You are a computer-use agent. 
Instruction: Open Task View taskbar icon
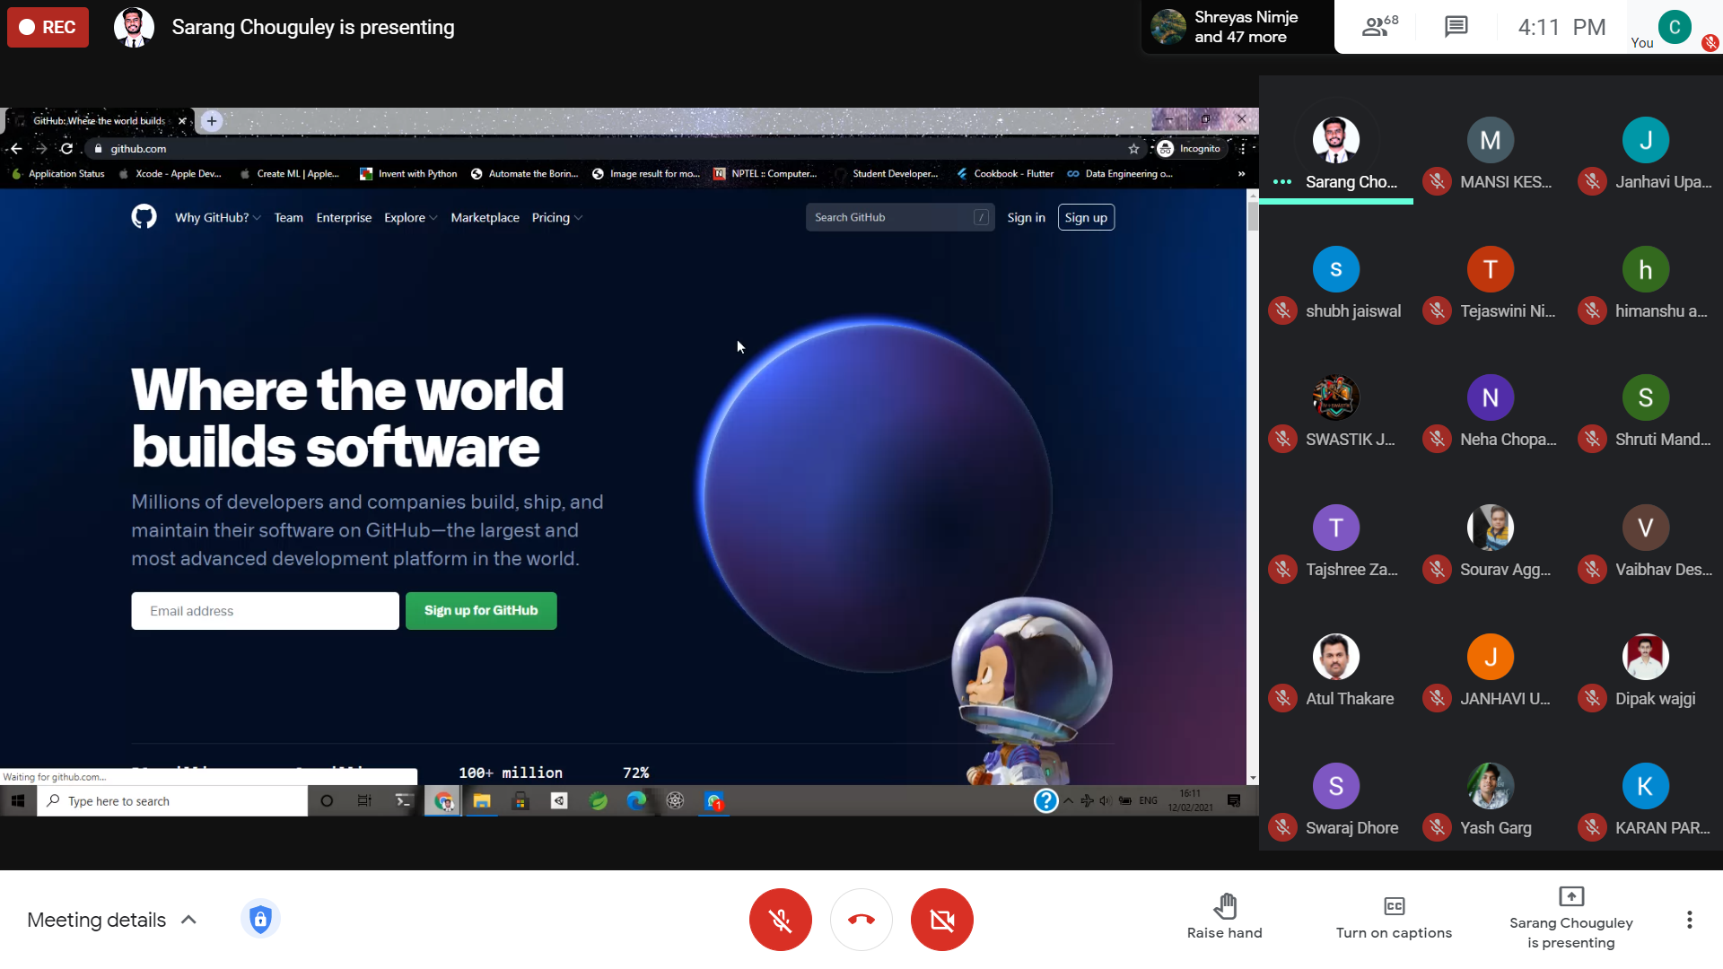pos(364,800)
